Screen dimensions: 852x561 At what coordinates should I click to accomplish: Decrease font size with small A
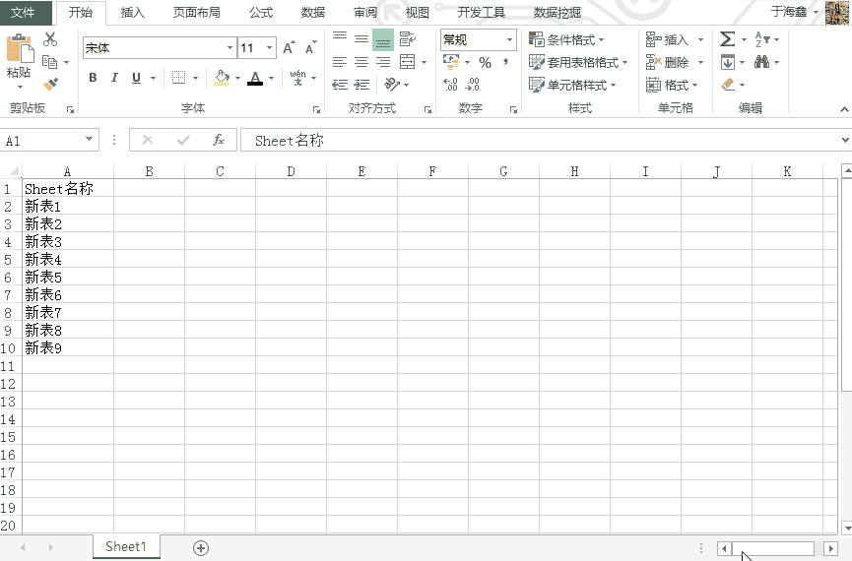click(310, 48)
